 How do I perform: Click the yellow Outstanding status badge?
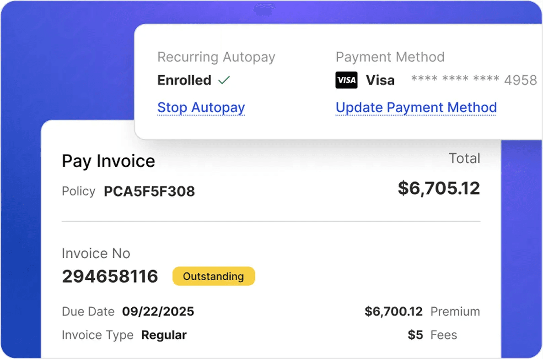tap(213, 277)
